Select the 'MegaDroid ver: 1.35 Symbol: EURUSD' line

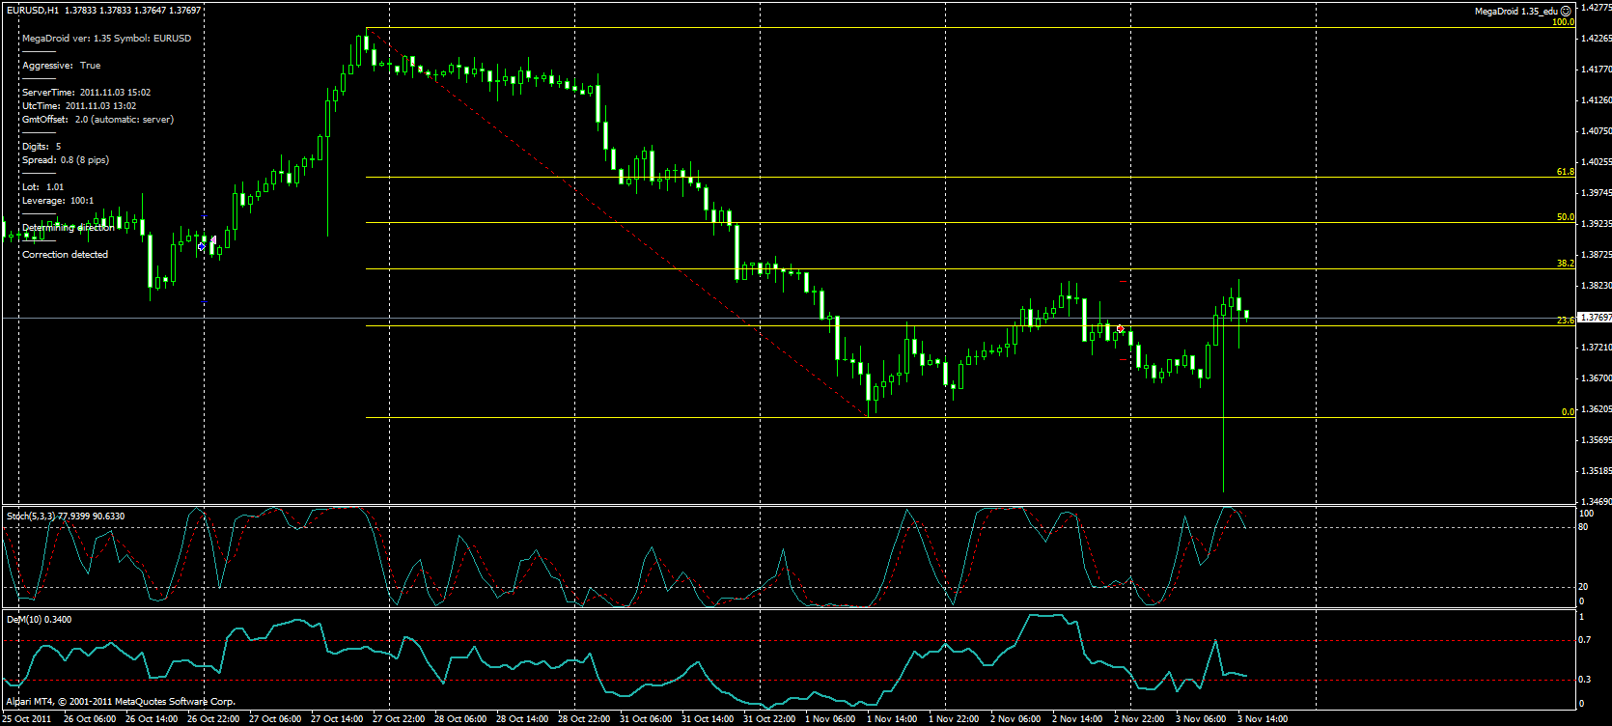[106, 39]
